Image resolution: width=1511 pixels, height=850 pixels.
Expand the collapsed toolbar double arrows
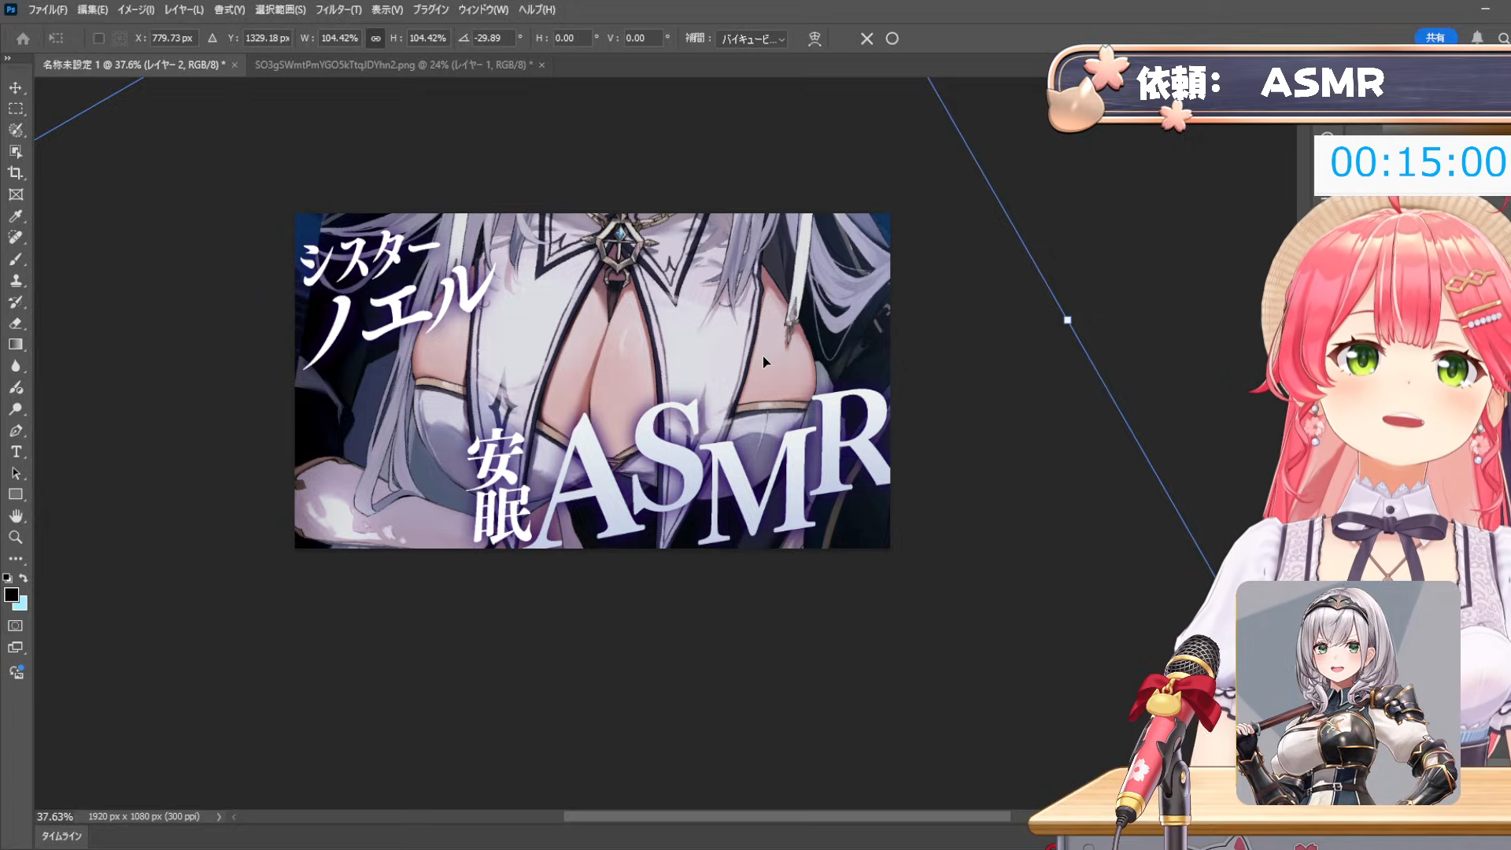click(x=7, y=58)
